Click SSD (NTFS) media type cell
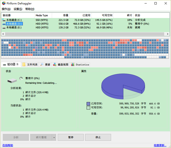Image resolution: width=171 pixels, height=148 pixels. (x=42, y=20)
